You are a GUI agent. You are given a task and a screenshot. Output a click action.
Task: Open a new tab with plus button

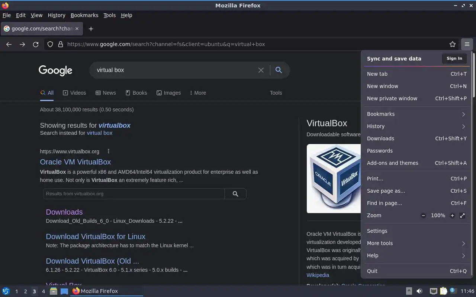coord(91,29)
